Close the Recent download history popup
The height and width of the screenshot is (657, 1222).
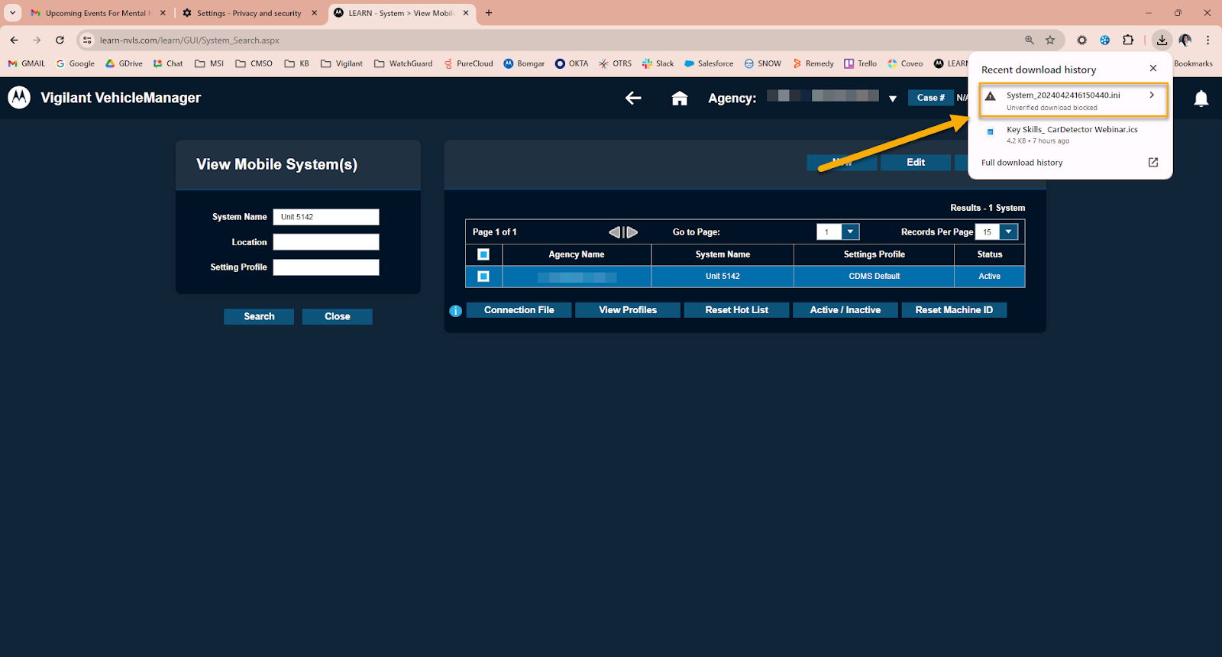click(1153, 68)
